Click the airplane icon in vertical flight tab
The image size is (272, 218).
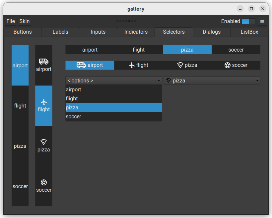(44, 102)
